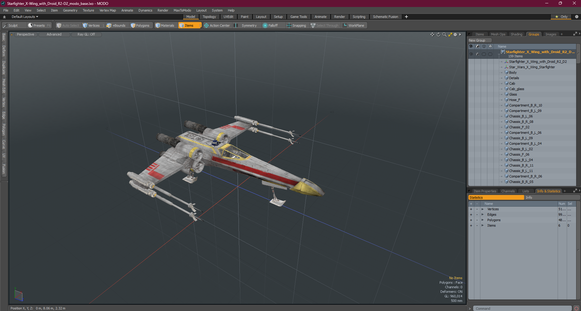Click the record button beside Command field
Screen dimensions: 581x311
(576, 309)
